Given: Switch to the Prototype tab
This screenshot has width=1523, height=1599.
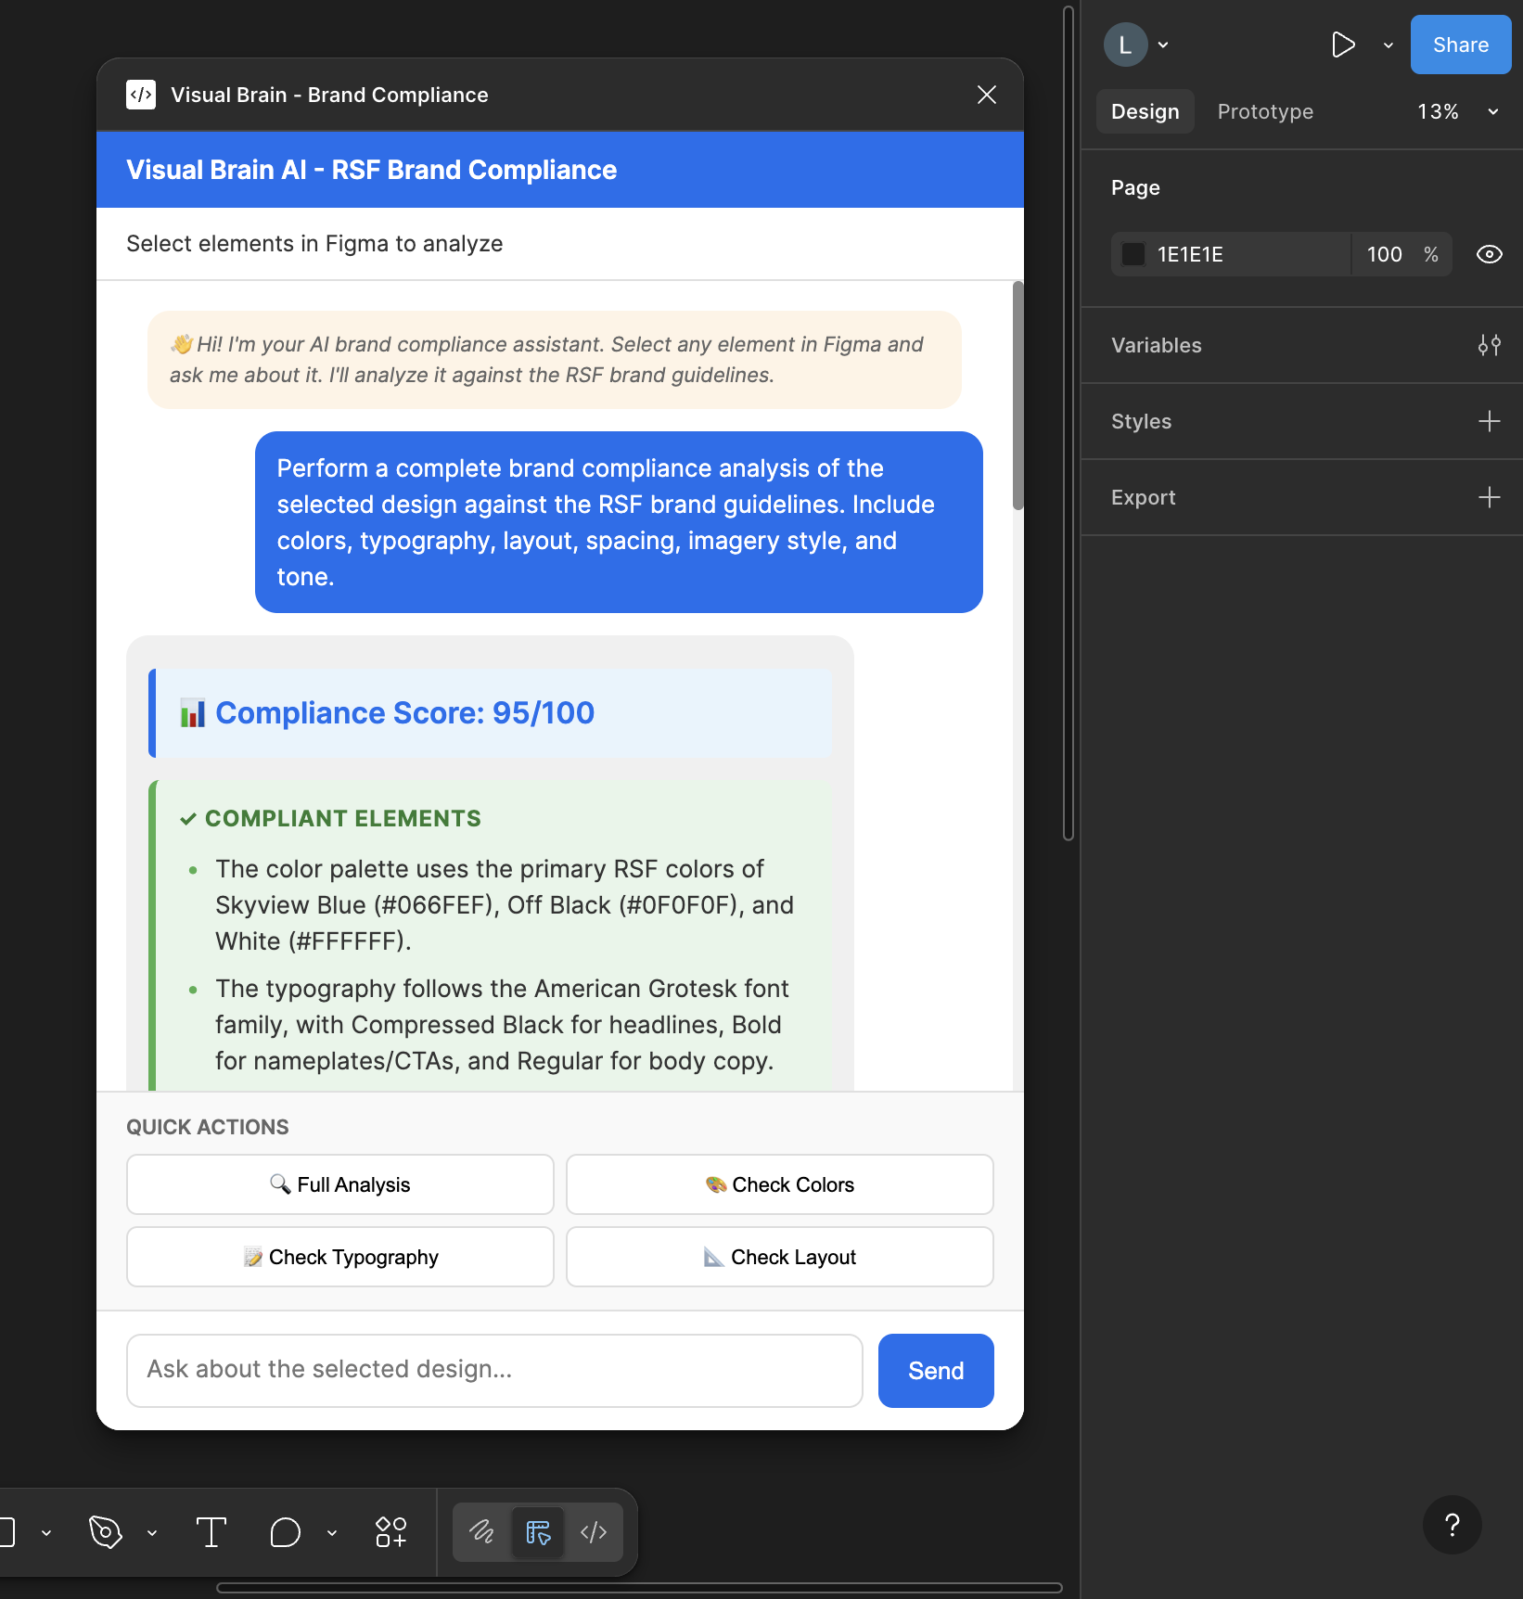Looking at the screenshot, I should point(1265,111).
